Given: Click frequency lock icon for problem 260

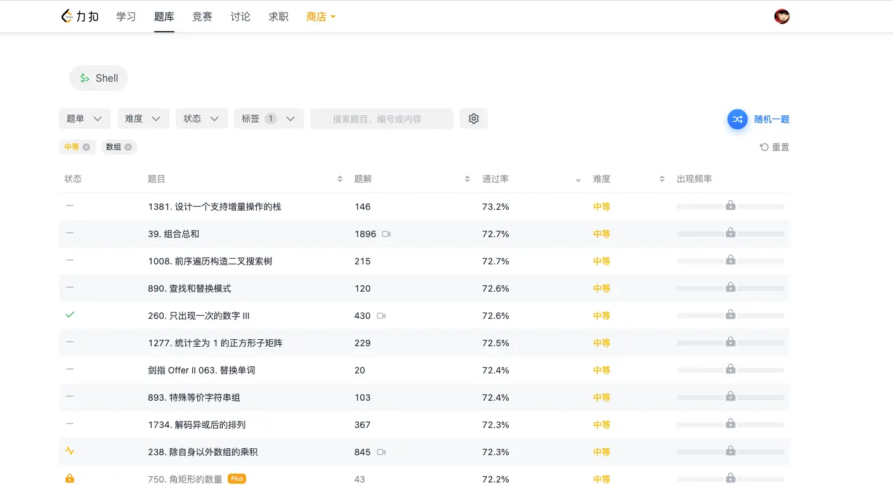Looking at the screenshot, I should (731, 314).
